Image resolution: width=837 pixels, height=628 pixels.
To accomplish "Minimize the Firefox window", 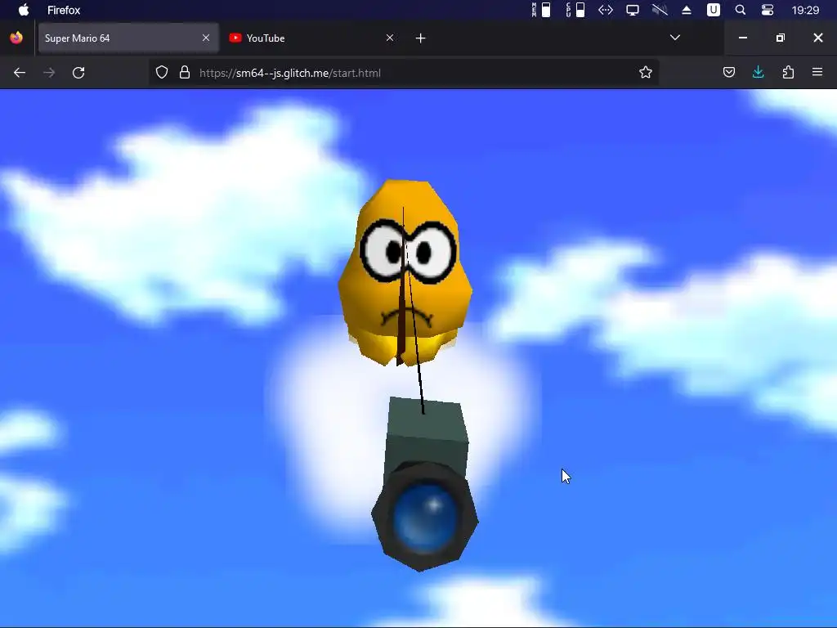I will pyautogui.click(x=742, y=38).
